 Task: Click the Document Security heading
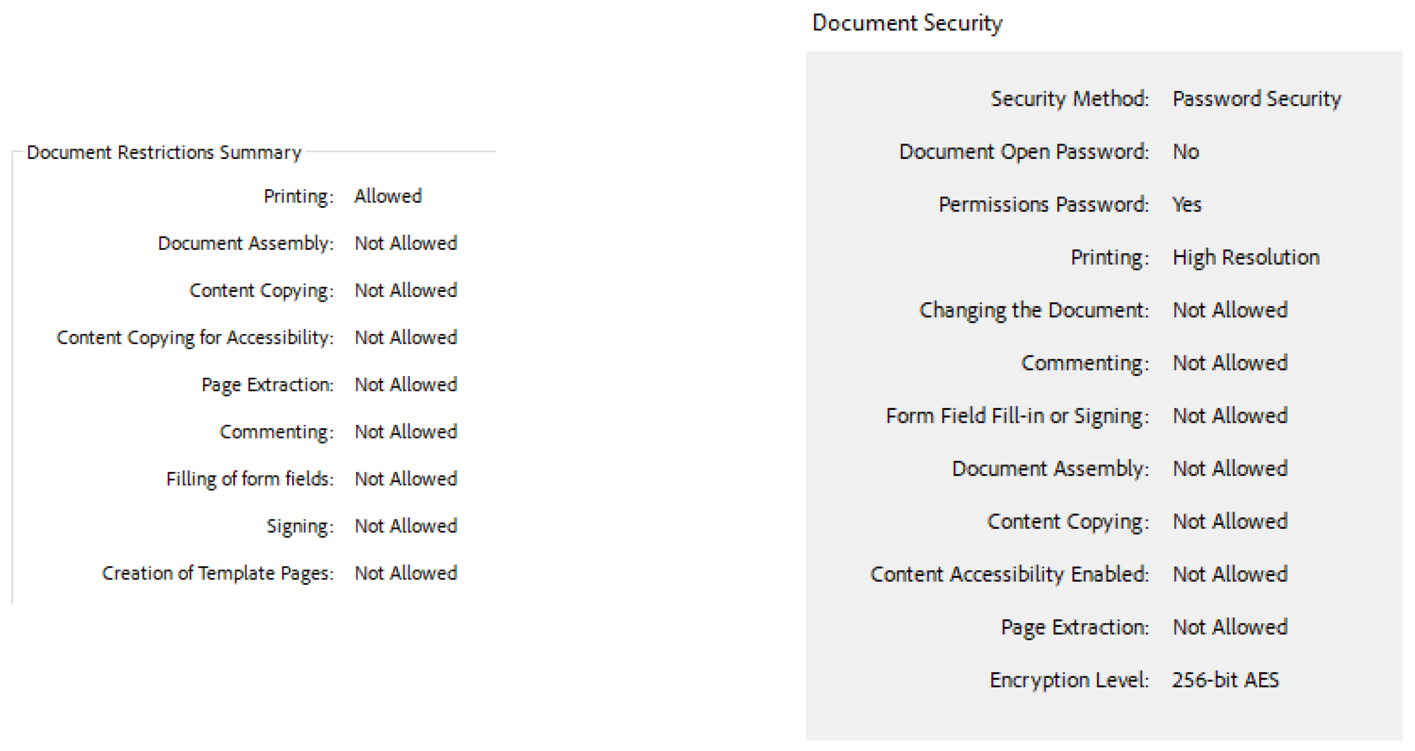(x=907, y=23)
